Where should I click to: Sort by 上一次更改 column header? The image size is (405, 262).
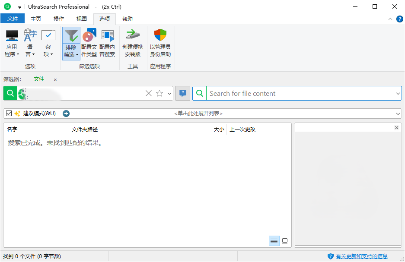[248, 129]
